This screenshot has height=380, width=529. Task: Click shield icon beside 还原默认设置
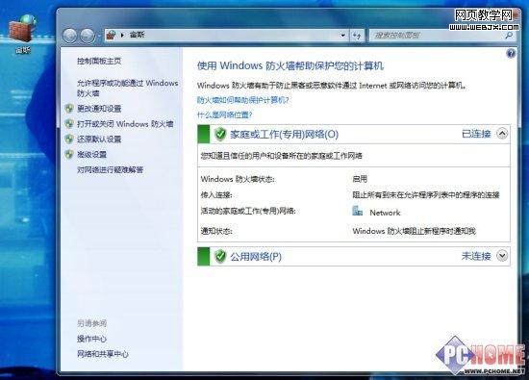pyautogui.click(x=69, y=139)
